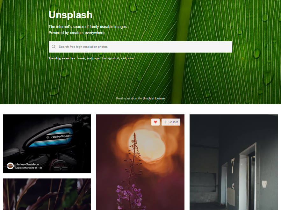Viewport: 281px width, 210px height.
Task: Click the 'Trending searches:' label
Action: (x=62, y=58)
